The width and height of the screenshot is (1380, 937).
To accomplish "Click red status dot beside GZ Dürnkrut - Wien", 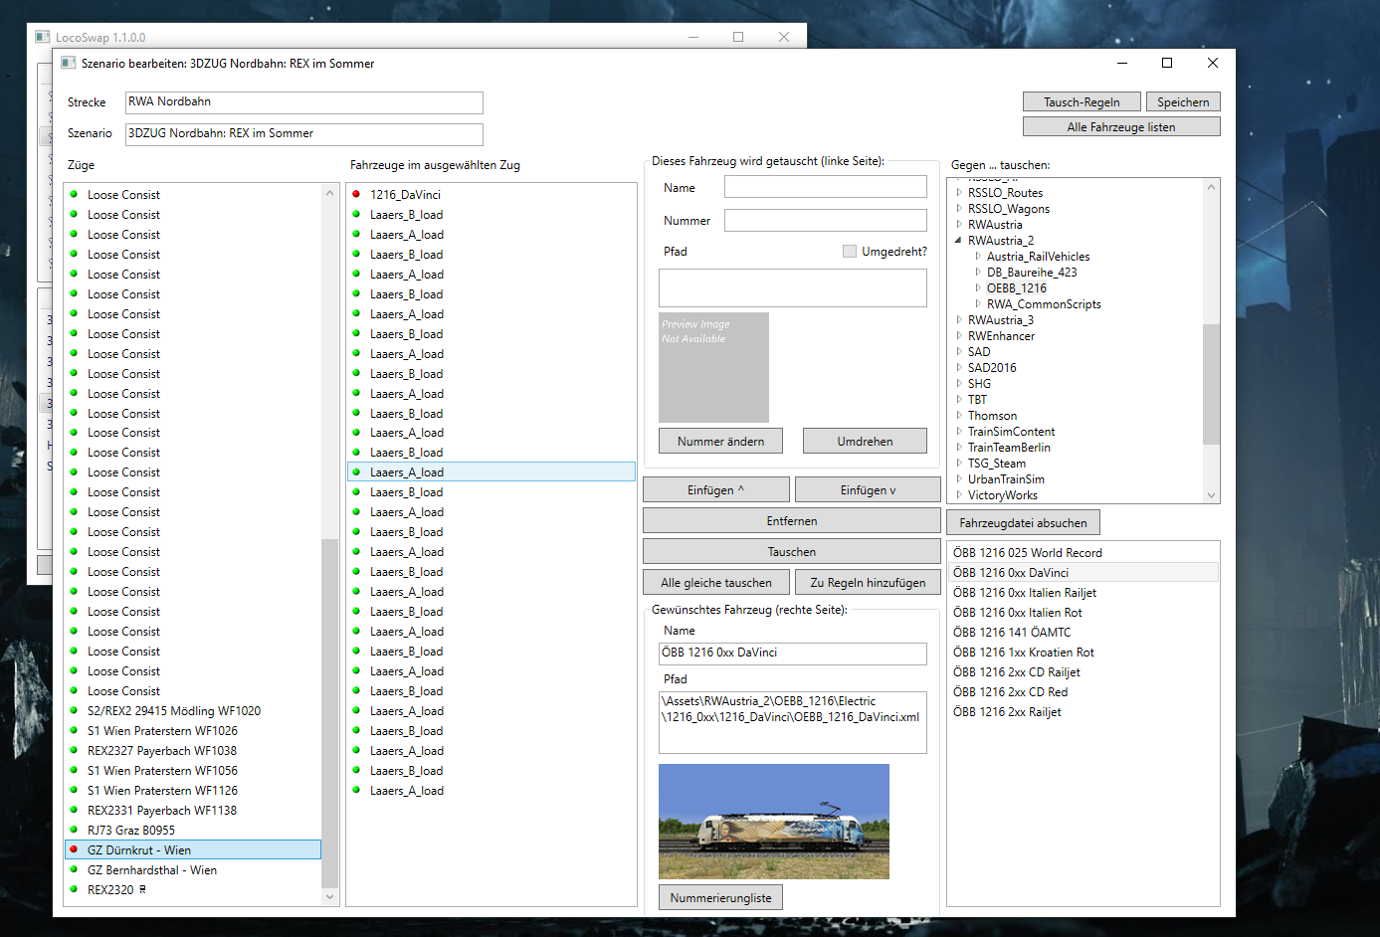I will tap(74, 849).
